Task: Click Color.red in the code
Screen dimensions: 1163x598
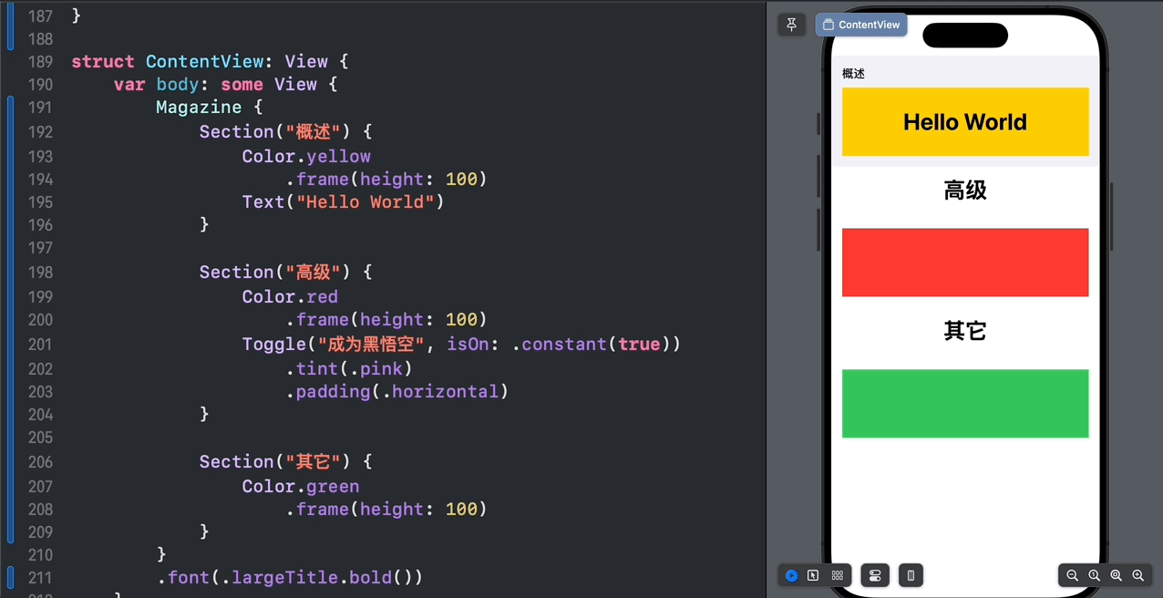Action: pyautogui.click(x=290, y=297)
